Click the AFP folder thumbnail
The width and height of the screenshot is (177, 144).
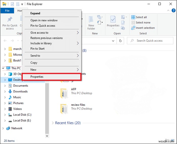pyautogui.click(x=64, y=93)
